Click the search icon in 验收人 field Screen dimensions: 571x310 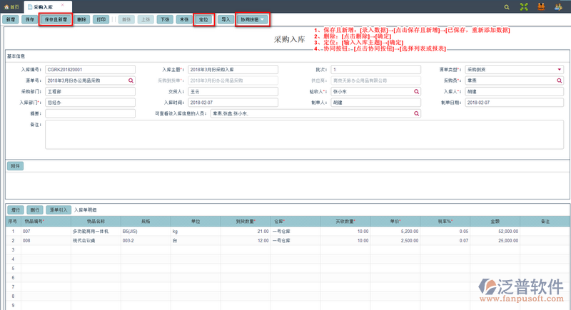click(x=416, y=92)
